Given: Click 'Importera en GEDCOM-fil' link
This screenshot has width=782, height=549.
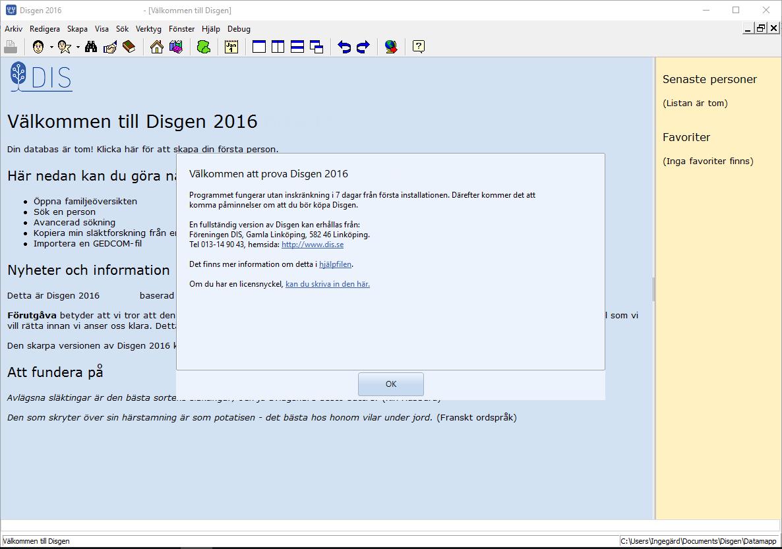Looking at the screenshot, I should pos(88,243).
